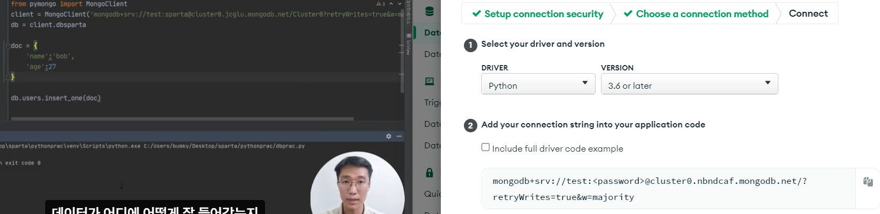The image size is (880, 214).
Task: Click the warnings indicator showing 3 in the editor
Action: [x=381, y=4]
